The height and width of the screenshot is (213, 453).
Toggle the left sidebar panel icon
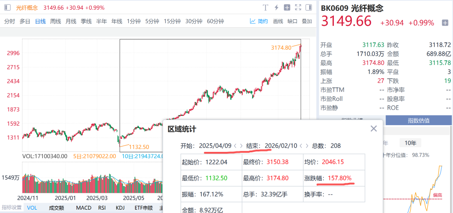coord(8,8)
